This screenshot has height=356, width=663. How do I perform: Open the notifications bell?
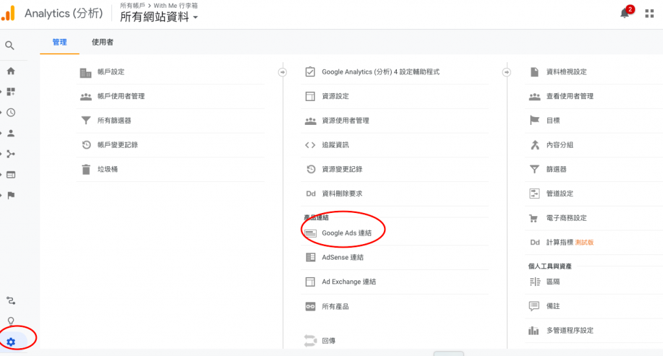[625, 14]
